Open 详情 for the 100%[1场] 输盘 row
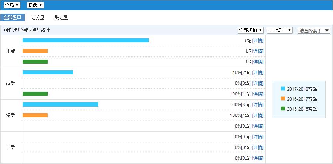Screen dimensions: 333x164 [x=258, y=115]
